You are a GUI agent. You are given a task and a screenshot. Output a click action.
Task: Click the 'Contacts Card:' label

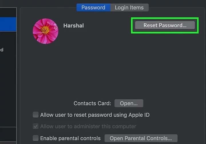click(x=92, y=103)
